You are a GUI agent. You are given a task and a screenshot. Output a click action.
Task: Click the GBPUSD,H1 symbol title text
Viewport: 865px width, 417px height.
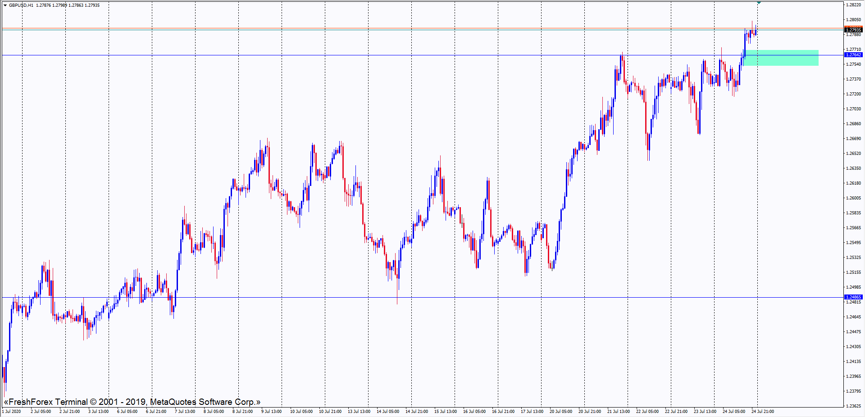point(21,5)
